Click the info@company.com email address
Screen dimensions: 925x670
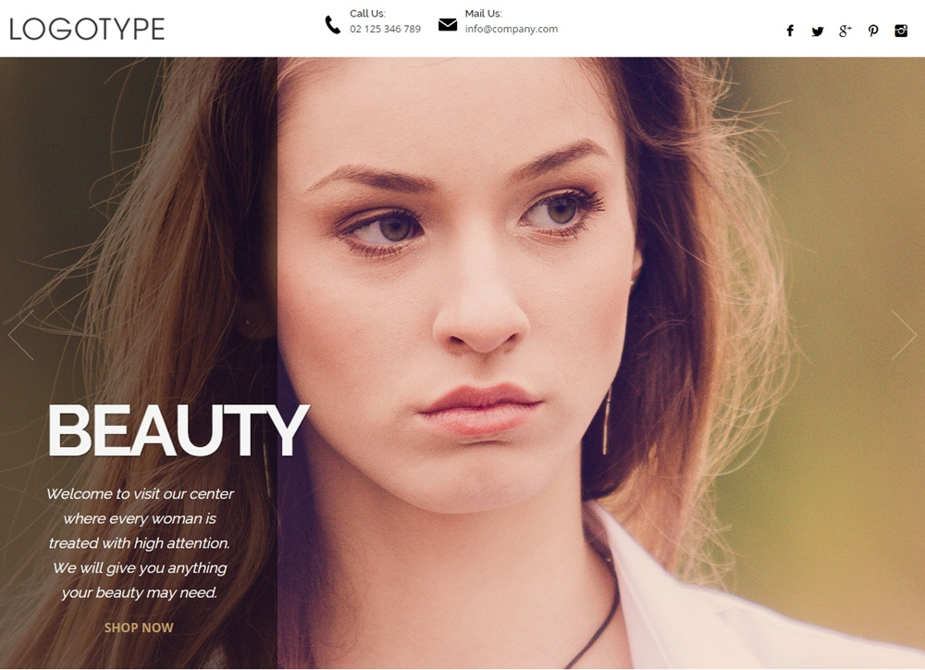coord(511,29)
